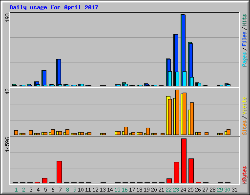Click the red KBytes bar for day 24
Screen dimensions: 250x195
pos(184,161)
